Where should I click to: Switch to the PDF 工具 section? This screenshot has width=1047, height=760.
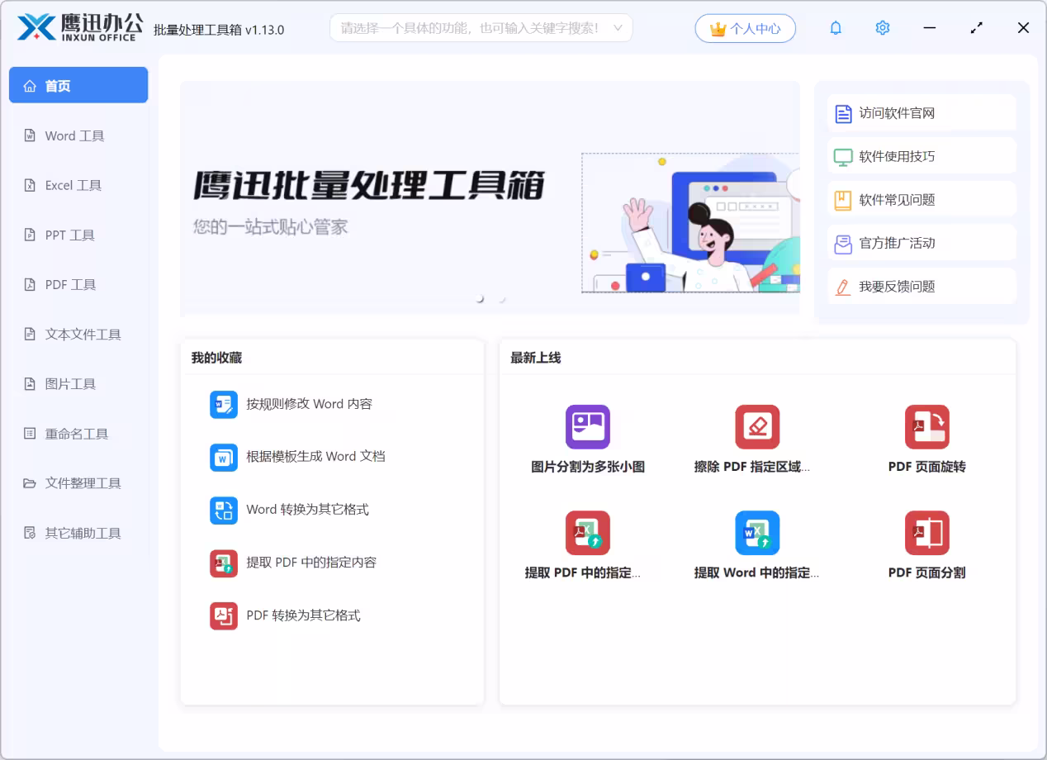tap(69, 284)
